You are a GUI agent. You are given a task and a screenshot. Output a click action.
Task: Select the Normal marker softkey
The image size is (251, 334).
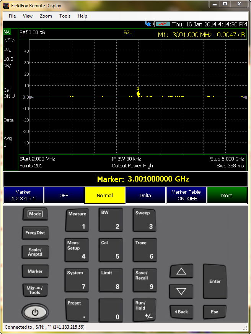(105, 195)
